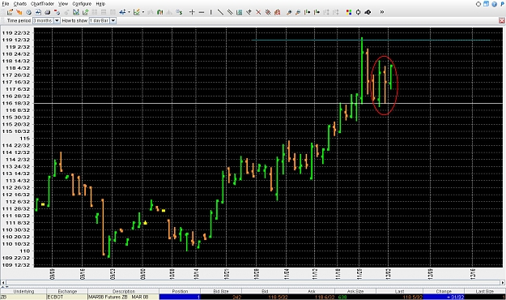
Task: Click the dollar sign toolbar icon
Action: [x=179, y=12]
